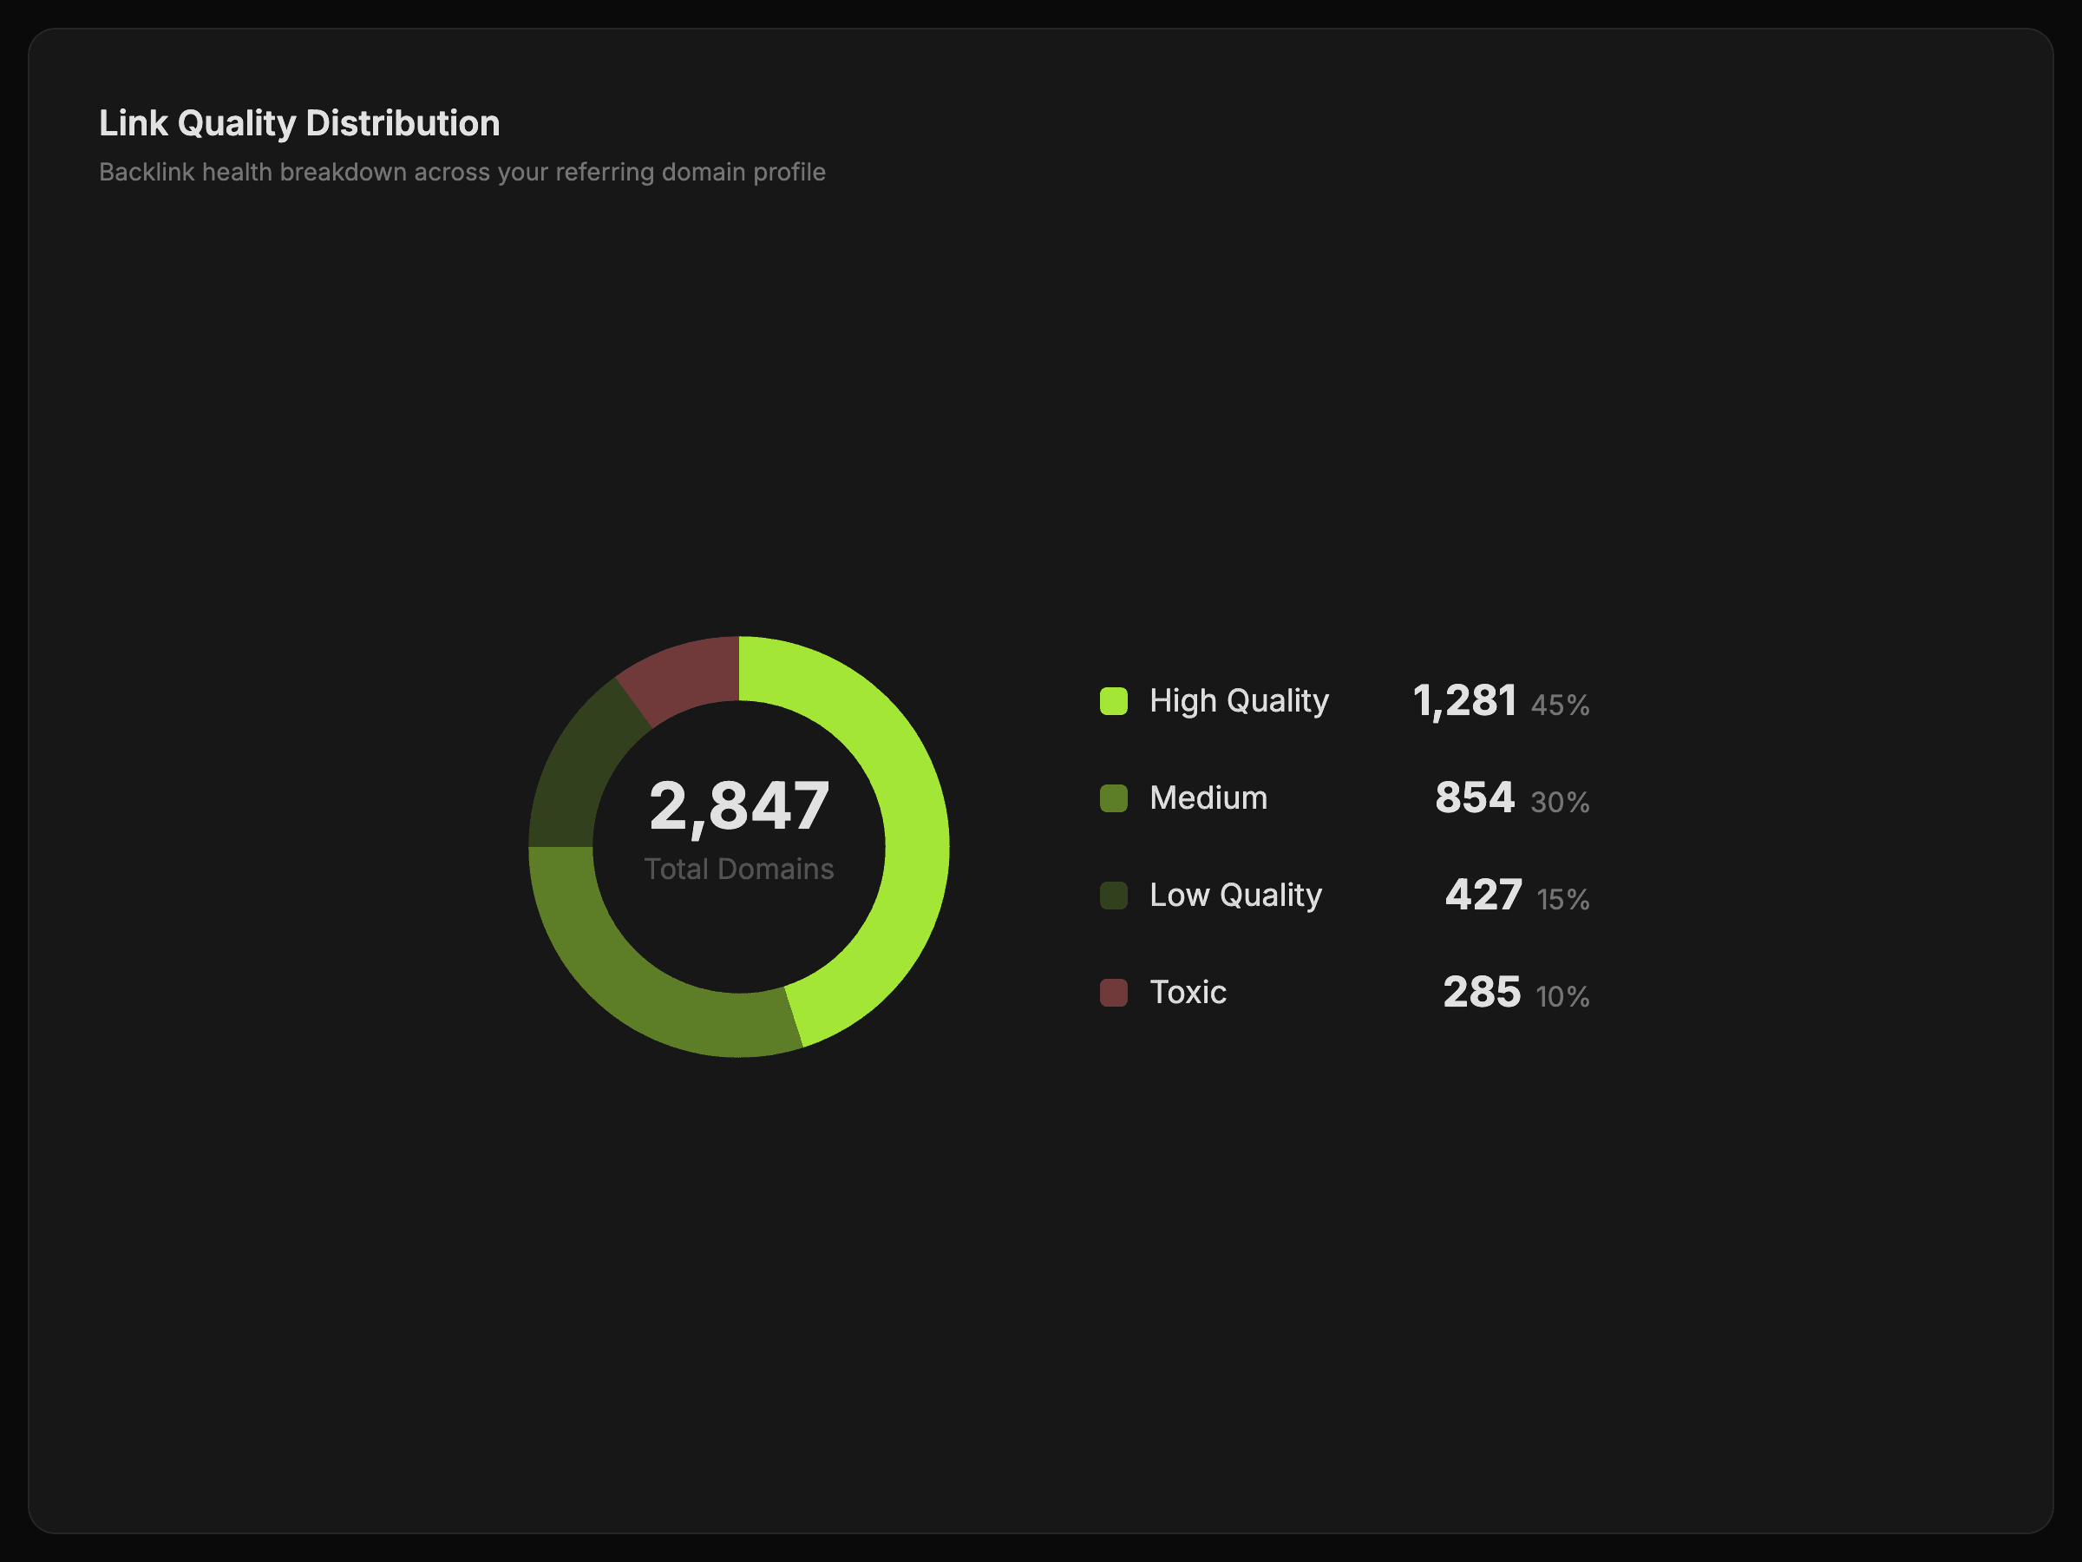Click the 2,847 total domains number
This screenshot has width=2082, height=1562.
pos(739,807)
